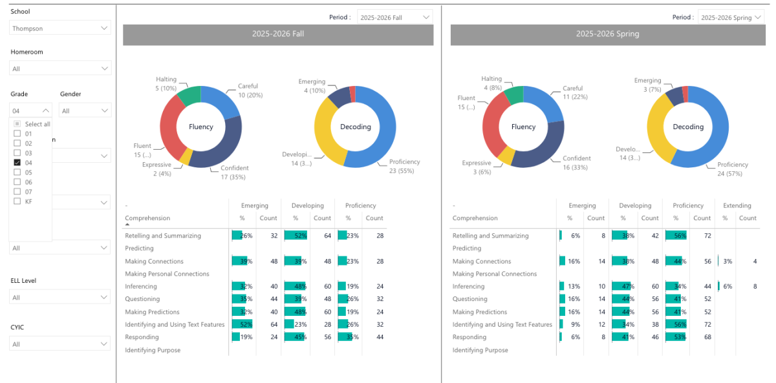Viewport: 776px width, 383px height.
Task: Collapse the Grade dropdown chevron
Action: [x=45, y=111]
